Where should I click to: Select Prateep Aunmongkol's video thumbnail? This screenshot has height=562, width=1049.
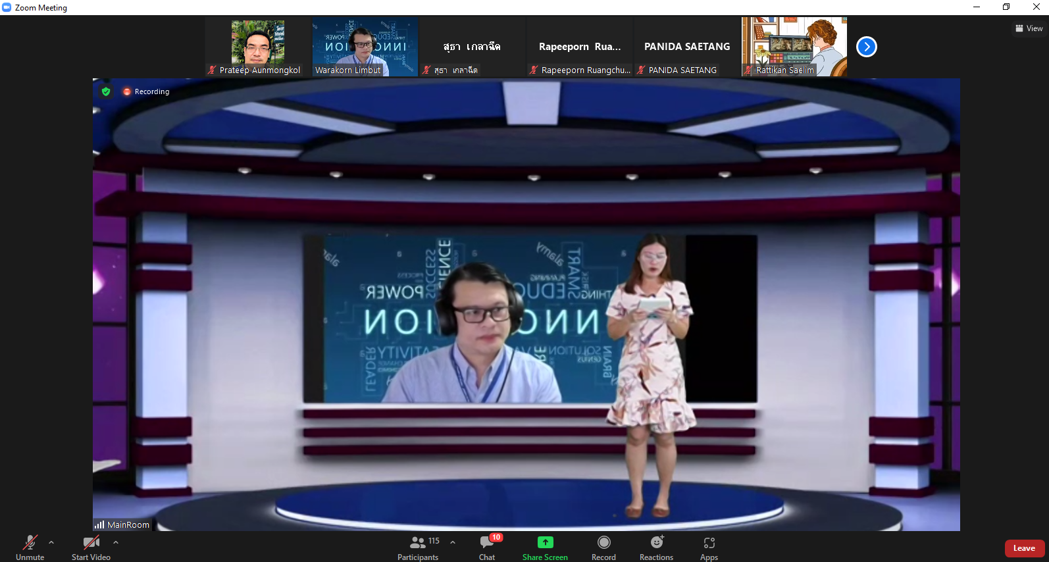[258, 46]
